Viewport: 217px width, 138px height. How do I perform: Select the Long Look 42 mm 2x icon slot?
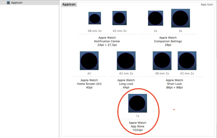[x=126, y=61]
